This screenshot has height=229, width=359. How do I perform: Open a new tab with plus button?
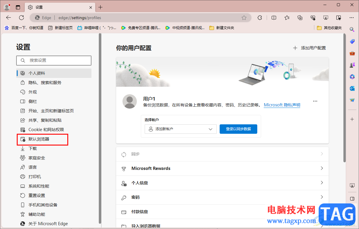click(x=101, y=7)
